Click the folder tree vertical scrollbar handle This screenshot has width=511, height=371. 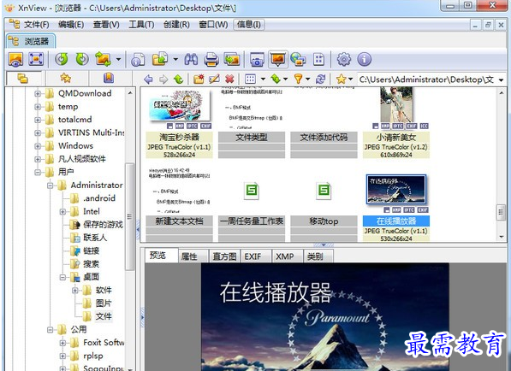[129, 217]
